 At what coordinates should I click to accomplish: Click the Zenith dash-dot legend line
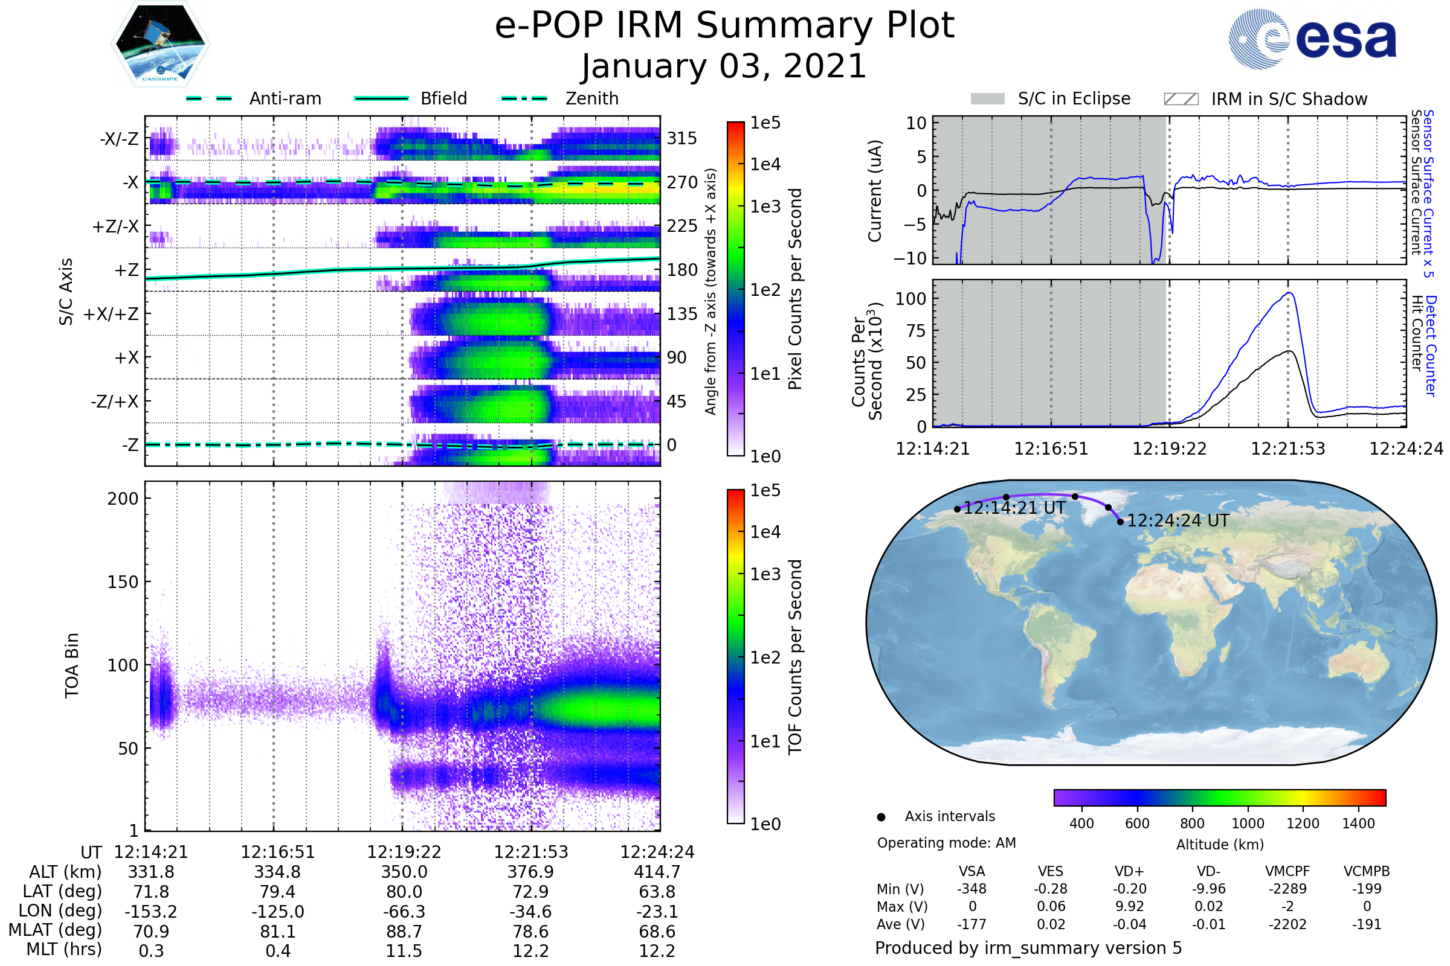524,98
